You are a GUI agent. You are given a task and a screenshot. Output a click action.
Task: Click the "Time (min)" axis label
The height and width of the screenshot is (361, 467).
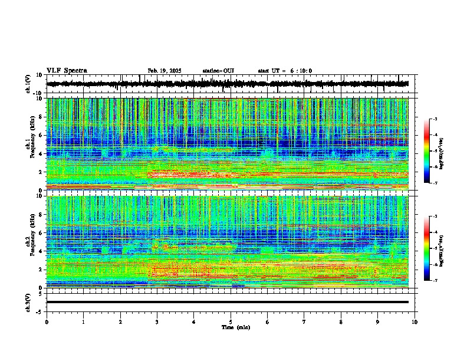point(236,327)
